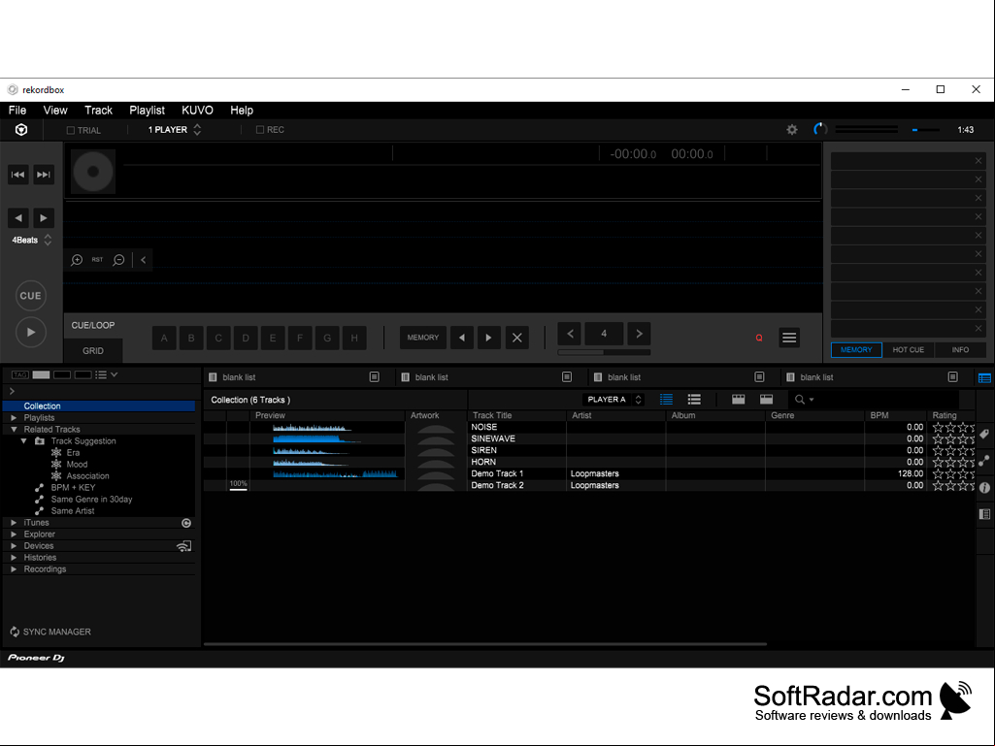The height and width of the screenshot is (746, 995).
Task: Refresh the iTunes library icon
Action: point(186,523)
